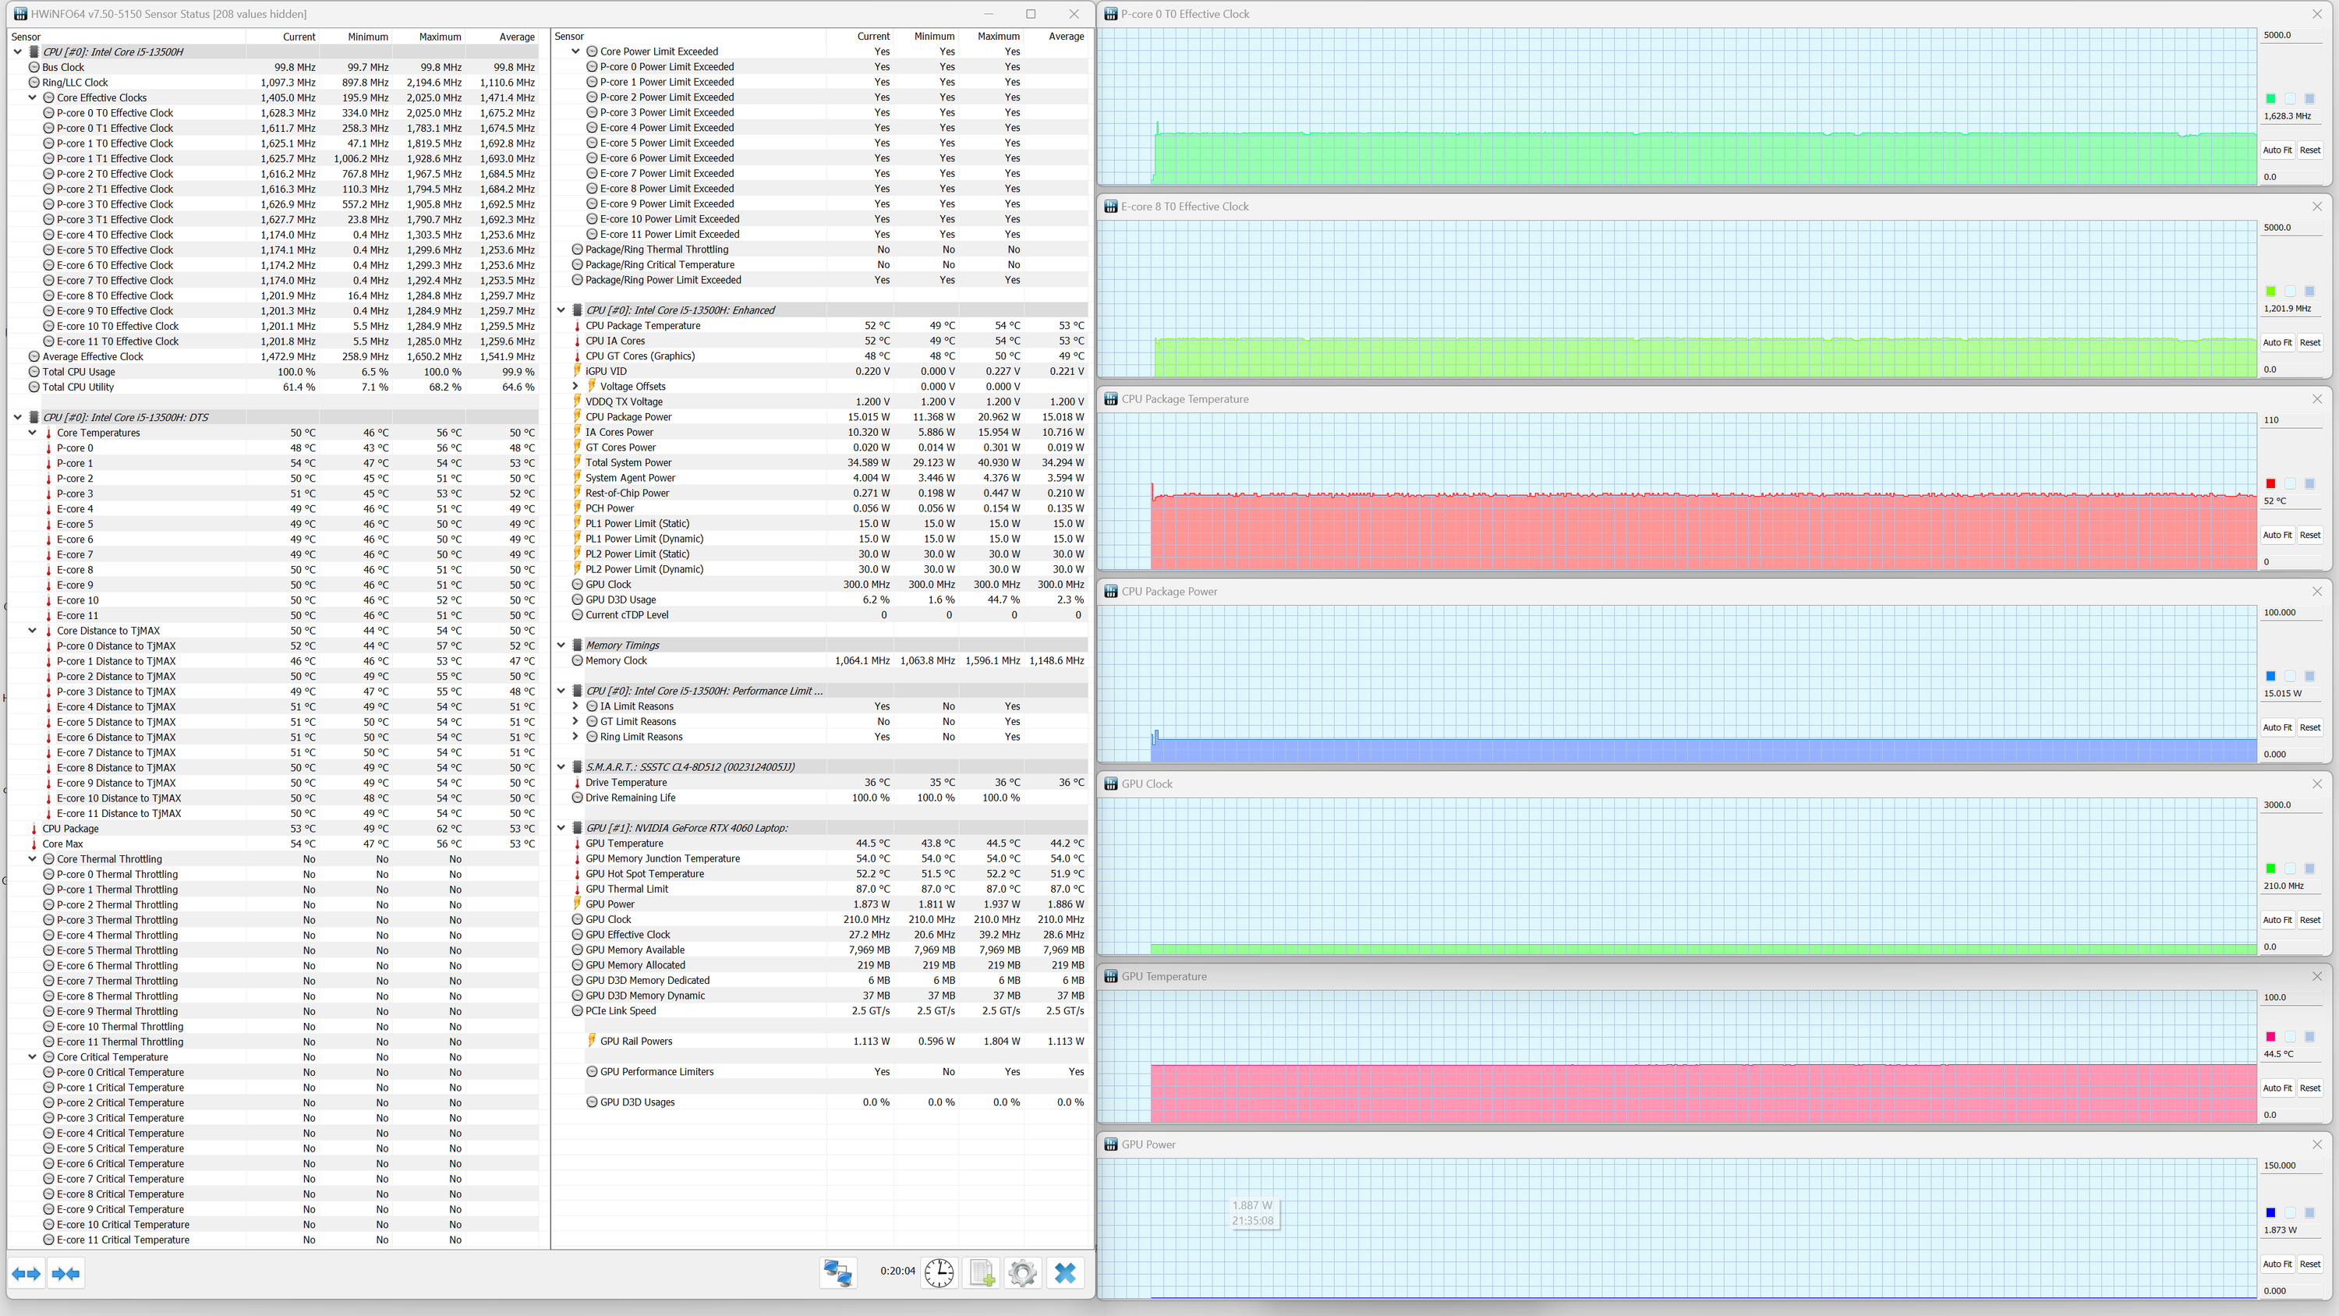Open sensor settings gear icon
Image resolution: width=2339 pixels, height=1316 pixels.
click(1022, 1272)
